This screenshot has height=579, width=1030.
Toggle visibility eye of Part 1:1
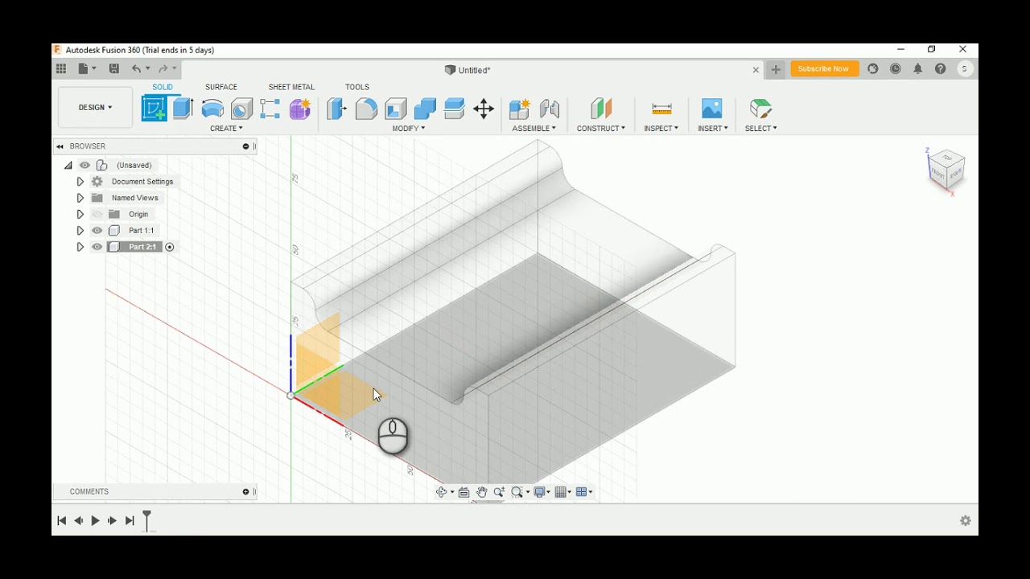97,231
